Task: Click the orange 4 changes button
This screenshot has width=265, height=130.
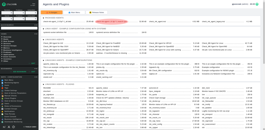Action: [x=51, y=12]
